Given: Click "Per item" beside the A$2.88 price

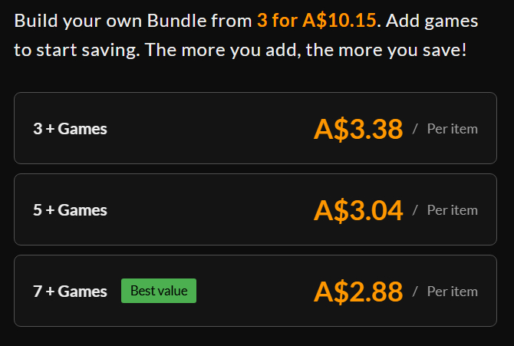Looking at the screenshot, I should 452,292.
